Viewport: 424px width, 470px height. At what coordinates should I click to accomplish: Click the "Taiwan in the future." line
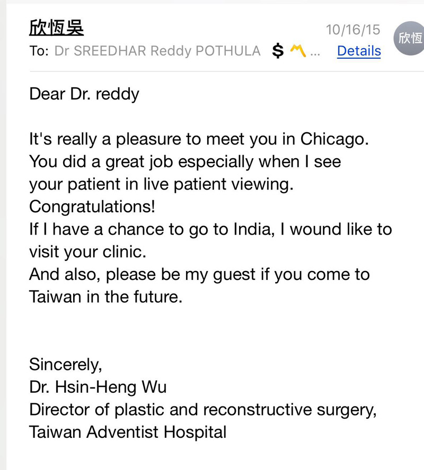click(105, 296)
